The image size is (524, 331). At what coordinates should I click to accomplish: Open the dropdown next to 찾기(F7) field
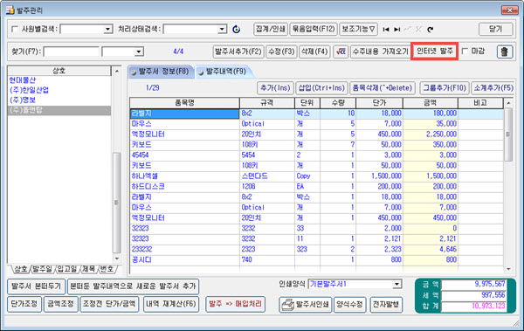pyautogui.click(x=139, y=52)
